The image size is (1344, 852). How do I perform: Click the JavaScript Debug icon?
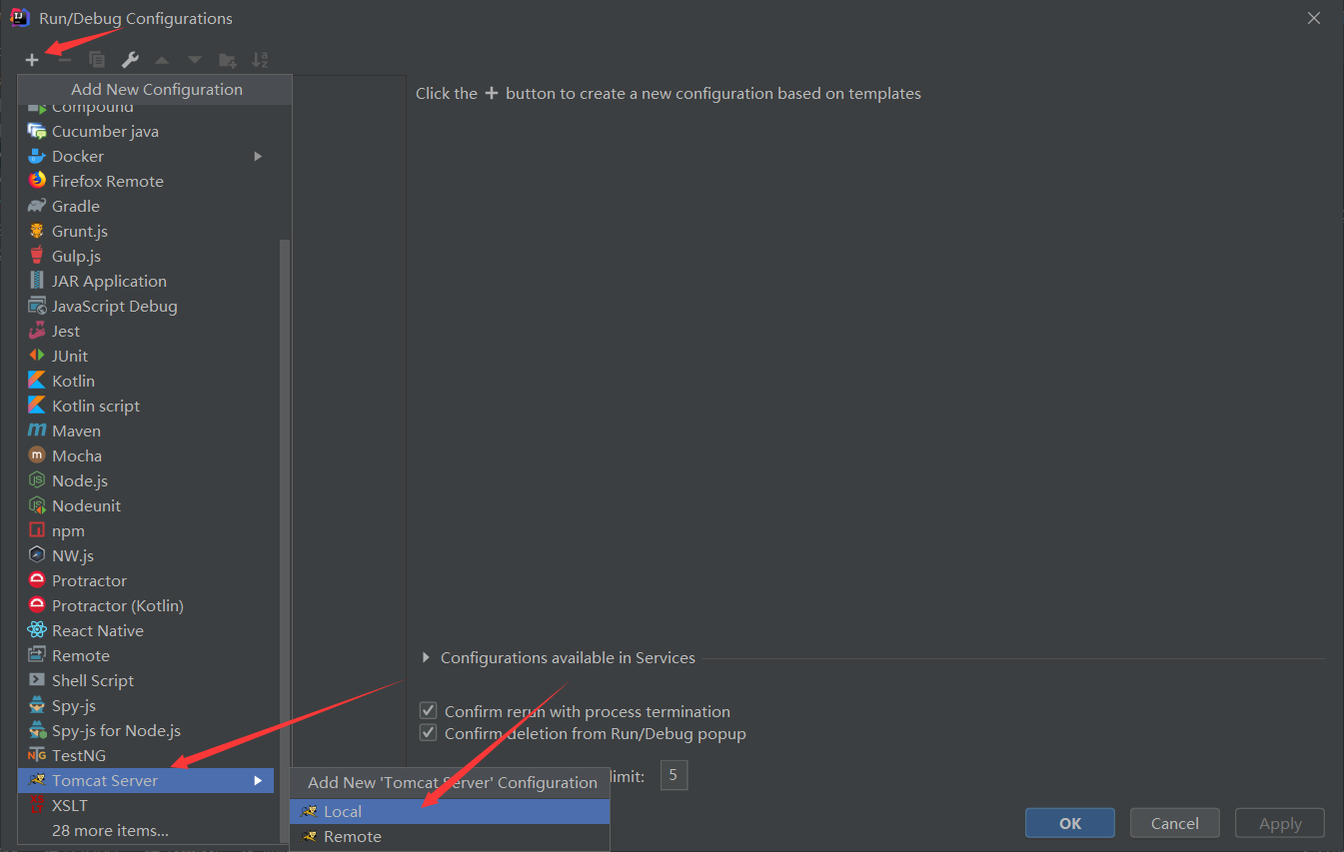37,306
